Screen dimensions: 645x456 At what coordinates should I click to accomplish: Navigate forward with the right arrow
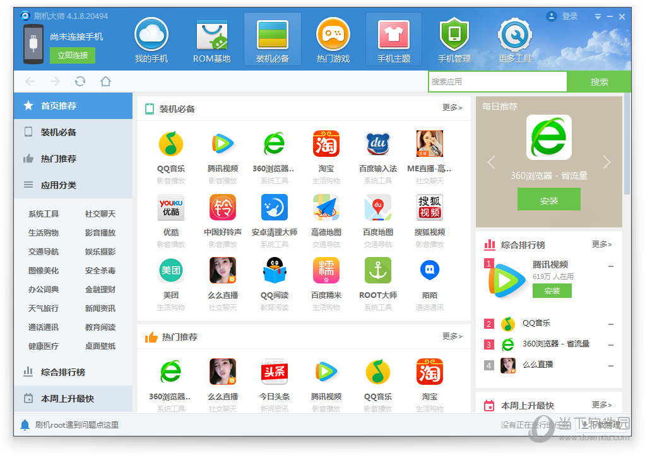(55, 81)
